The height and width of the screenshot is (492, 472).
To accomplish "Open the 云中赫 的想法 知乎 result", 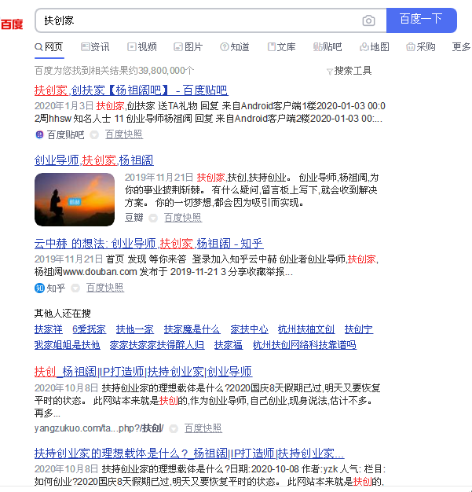I will point(148,244).
